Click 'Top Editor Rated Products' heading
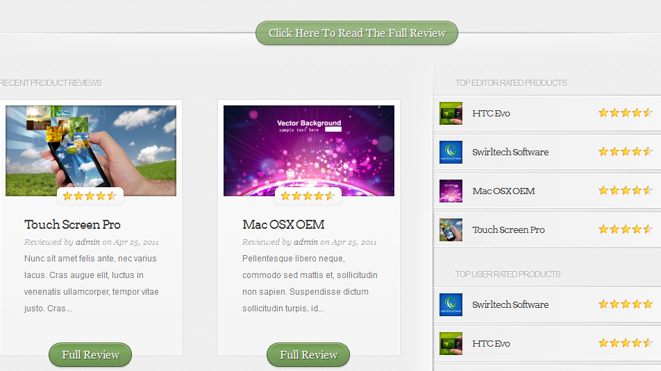The width and height of the screenshot is (661, 371). coord(511,83)
